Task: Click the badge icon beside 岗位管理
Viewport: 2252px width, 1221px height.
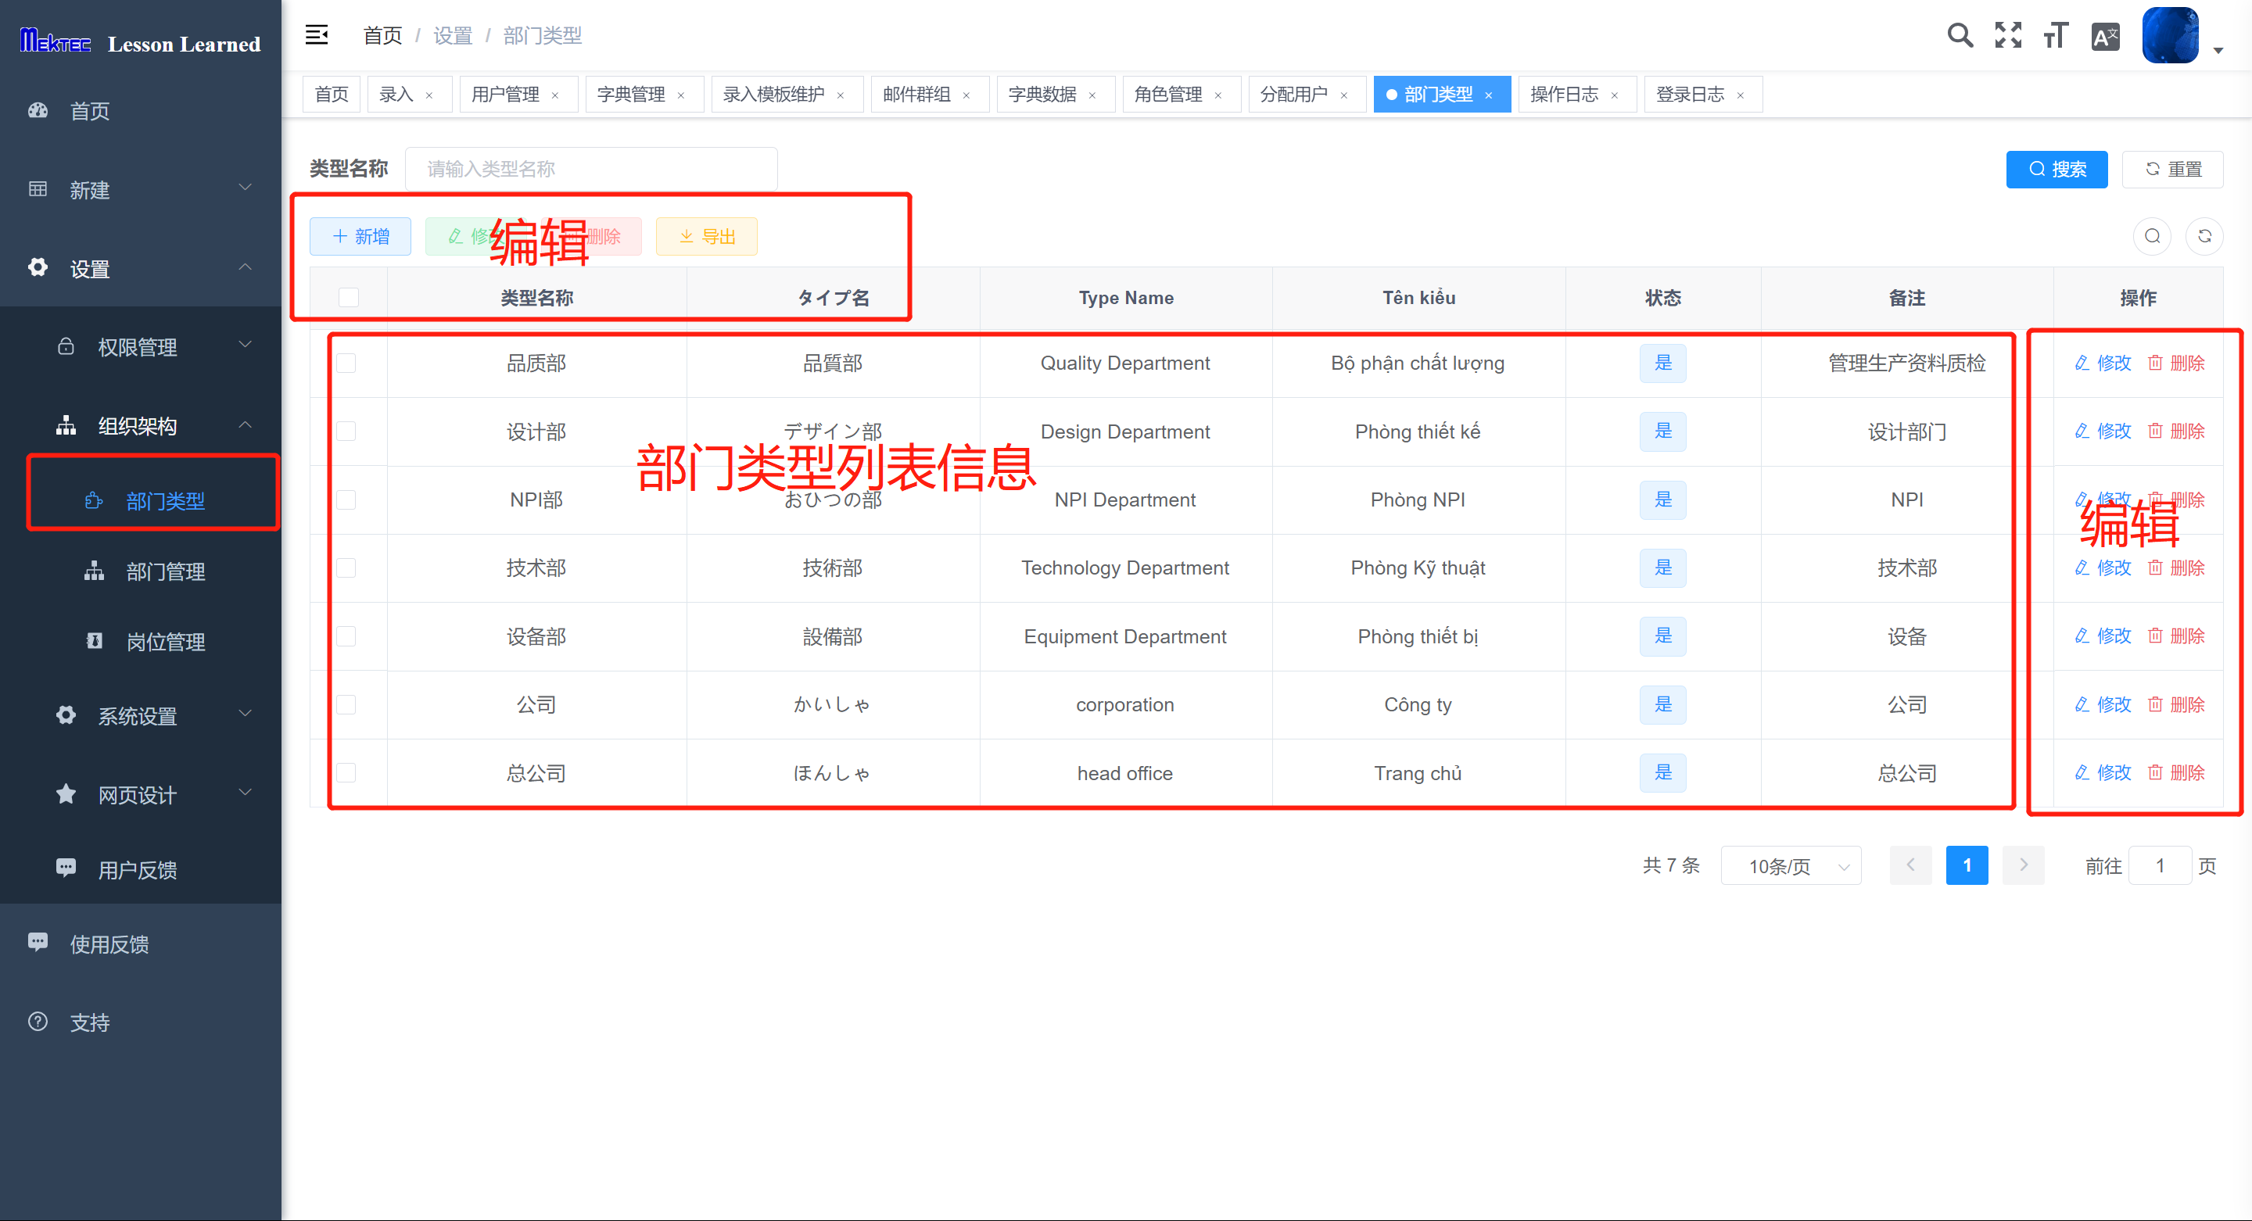Action: pyautogui.click(x=94, y=641)
